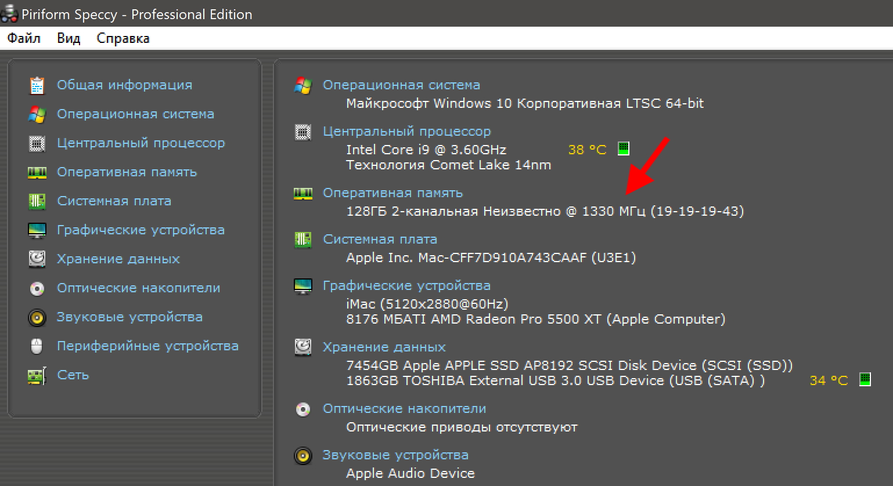Click Технология Comet Lake 14nm text
This screenshot has width=893, height=486.
pos(448,165)
